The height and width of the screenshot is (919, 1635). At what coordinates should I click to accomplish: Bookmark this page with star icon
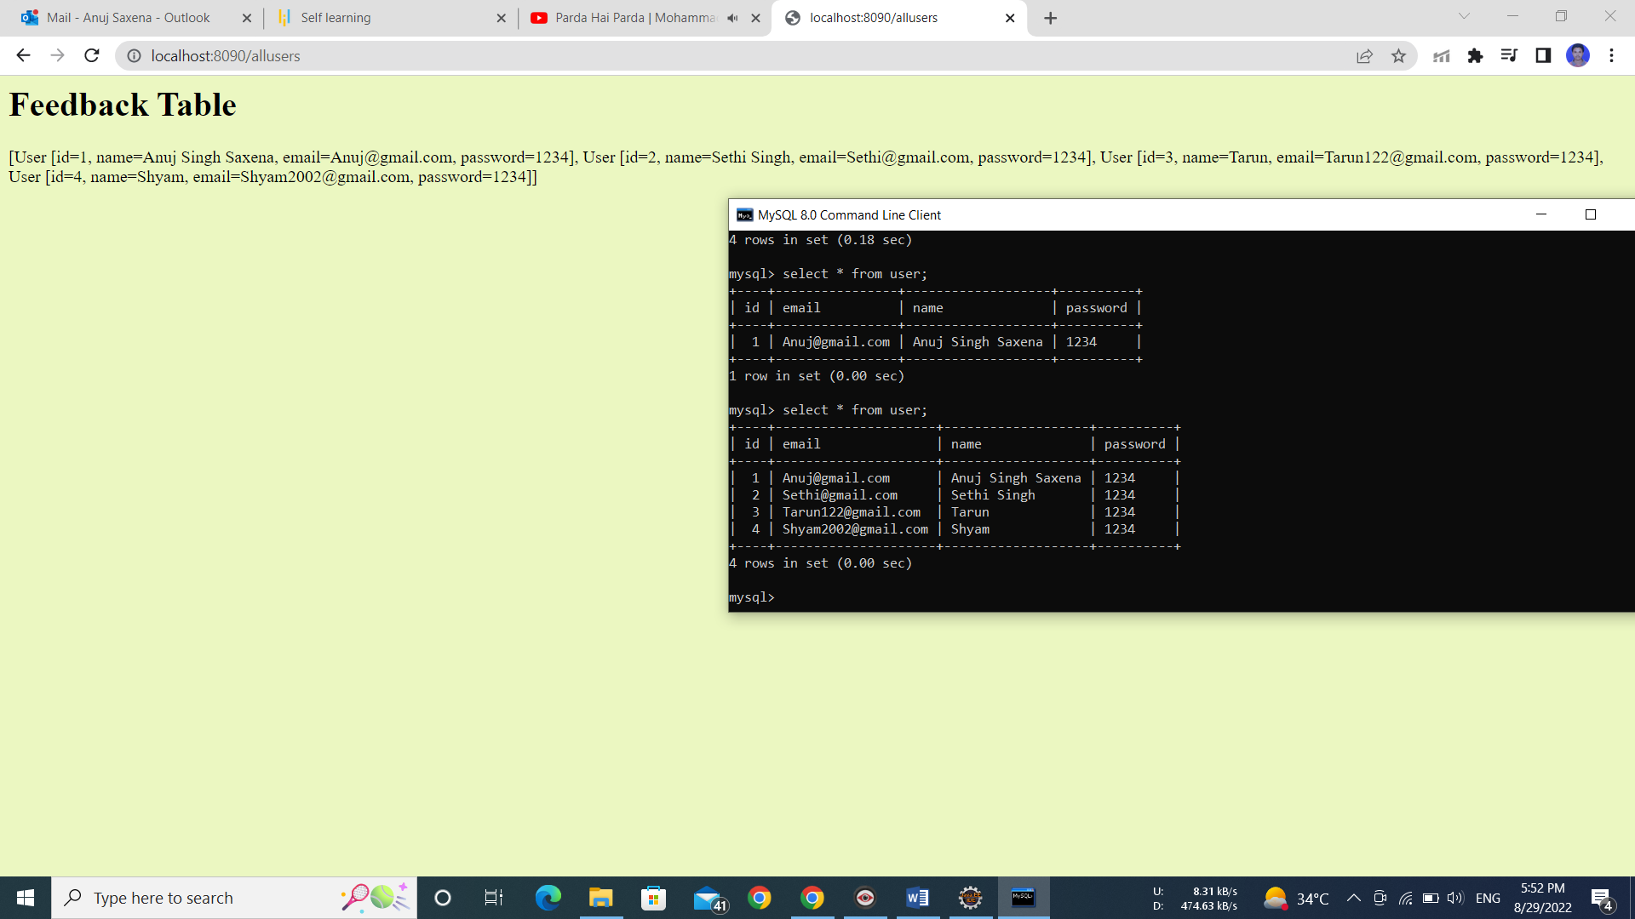tap(1398, 56)
